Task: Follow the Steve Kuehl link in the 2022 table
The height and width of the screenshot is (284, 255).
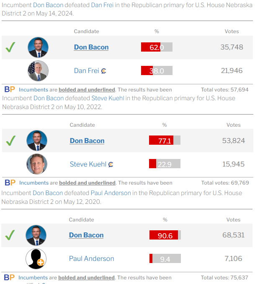Action: [x=88, y=164]
